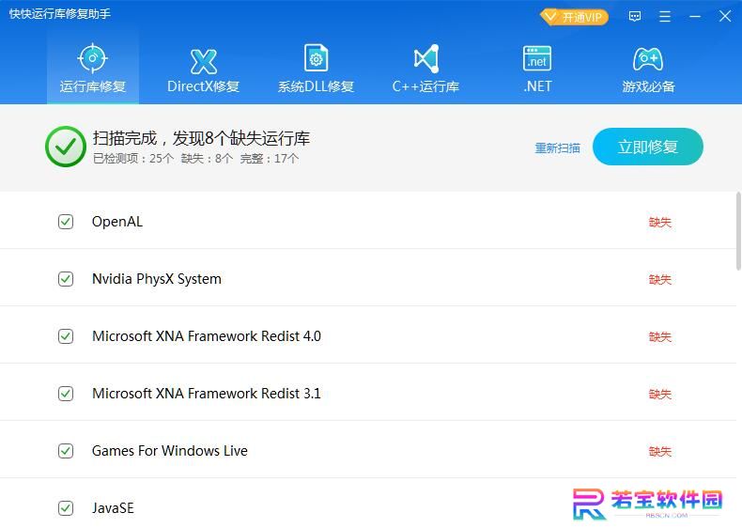Select Microsoft XNA Framework Redist 3.1 text
Image resolution: width=742 pixels, height=528 pixels.
(x=207, y=394)
